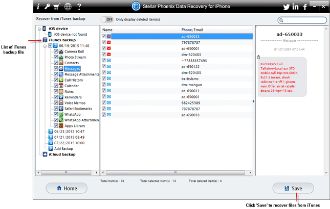The width and height of the screenshot is (330, 209).
Task: Click the search input field
Action: [302, 20]
